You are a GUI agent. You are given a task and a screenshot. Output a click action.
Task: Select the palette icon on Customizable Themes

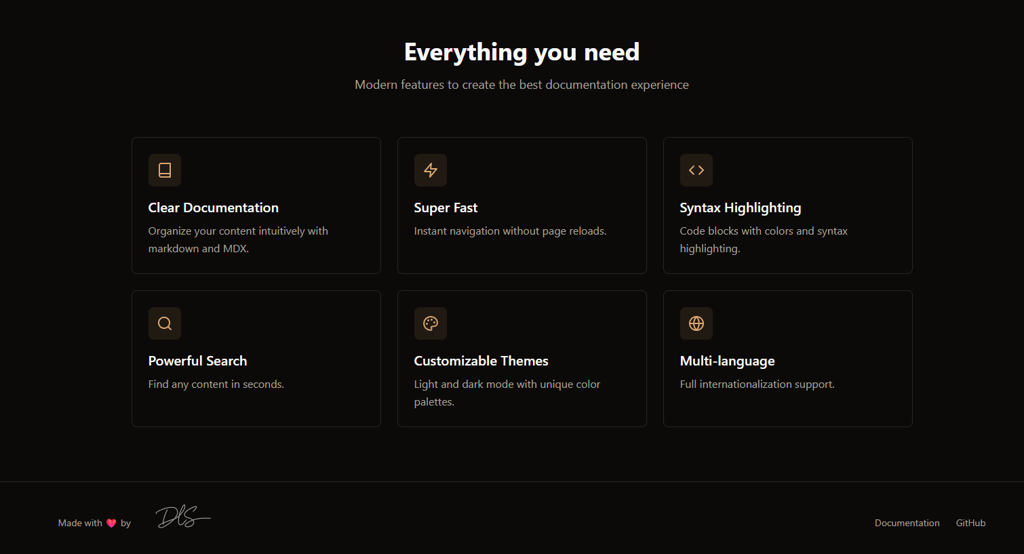tap(431, 323)
